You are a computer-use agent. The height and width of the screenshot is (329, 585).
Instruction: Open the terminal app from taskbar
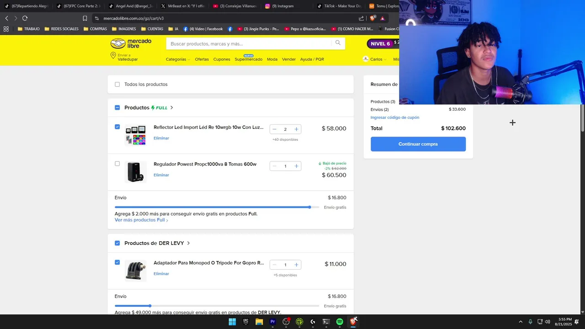coord(326,322)
